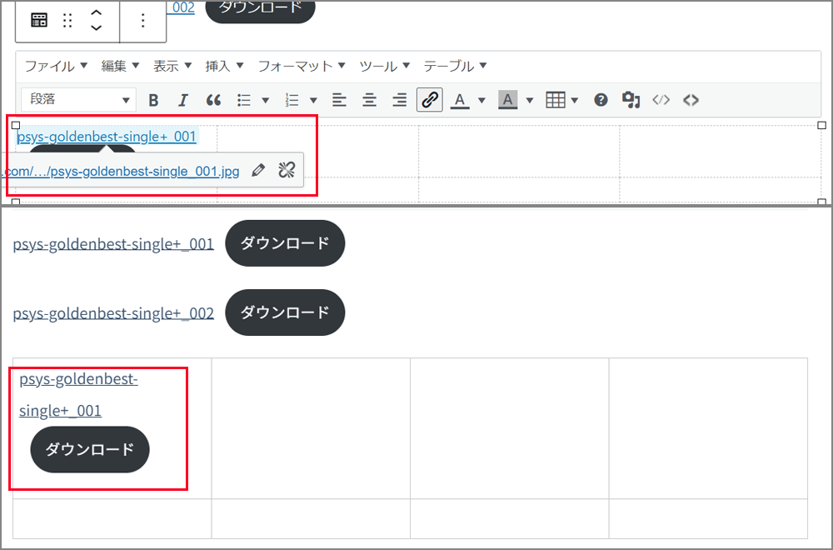The width and height of the screenshot is (833, 550).
Task: Toggle the insert/edit link button
Action: (430, 100)
